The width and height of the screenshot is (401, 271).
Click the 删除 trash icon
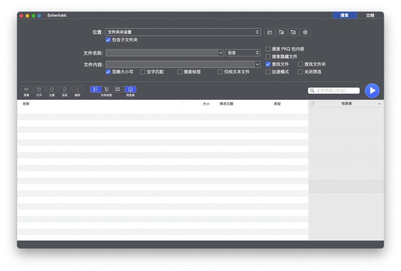click(x=78, y=89)
